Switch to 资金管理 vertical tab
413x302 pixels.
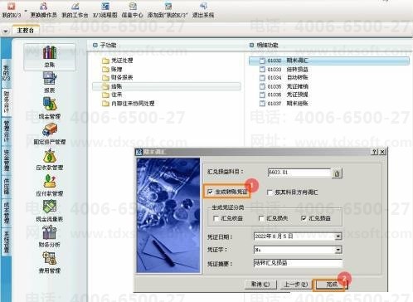[x=6, y=160]
